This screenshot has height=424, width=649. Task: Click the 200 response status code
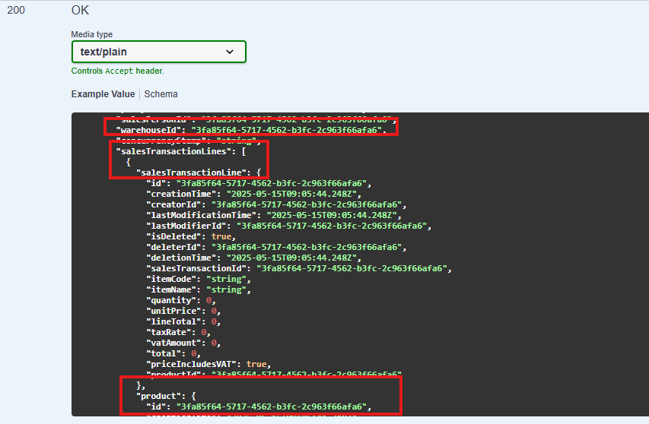click(x=16, y=11)
